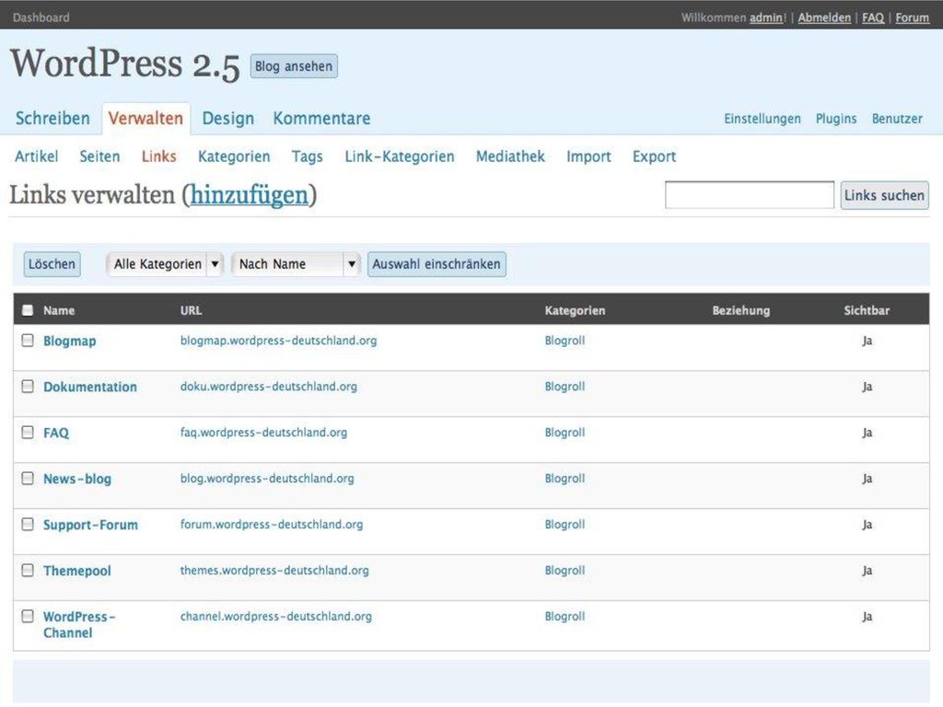Tick the select-all checkbox in table header

28,310
